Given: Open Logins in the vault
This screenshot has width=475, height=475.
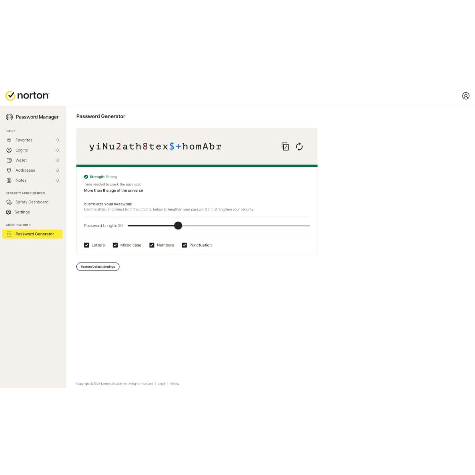Looking at the screenshot, I should click(x=22, y=150).
